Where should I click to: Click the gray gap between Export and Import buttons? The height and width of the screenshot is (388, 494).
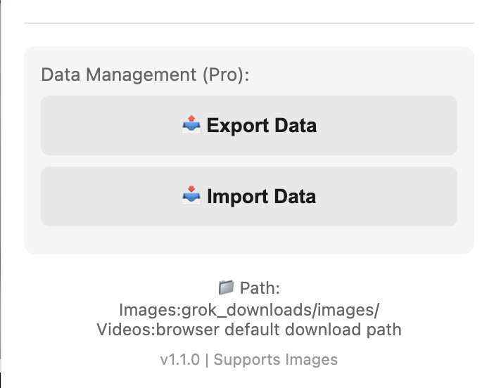pyautogui.click(x=249, y=161)
